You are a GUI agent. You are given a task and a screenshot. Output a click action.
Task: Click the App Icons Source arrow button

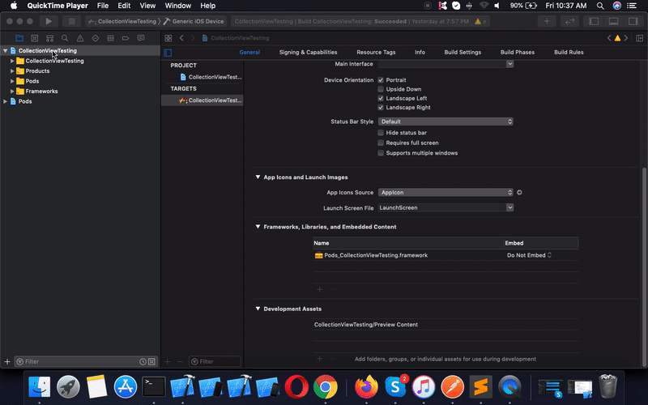tap(519, 193)
